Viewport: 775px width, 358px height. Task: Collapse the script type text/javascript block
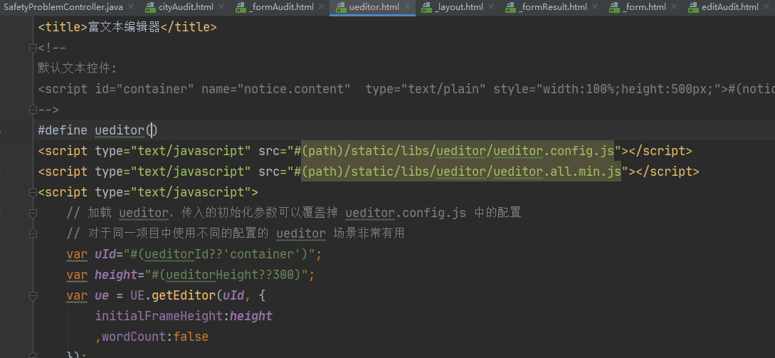tap(32, 192)
